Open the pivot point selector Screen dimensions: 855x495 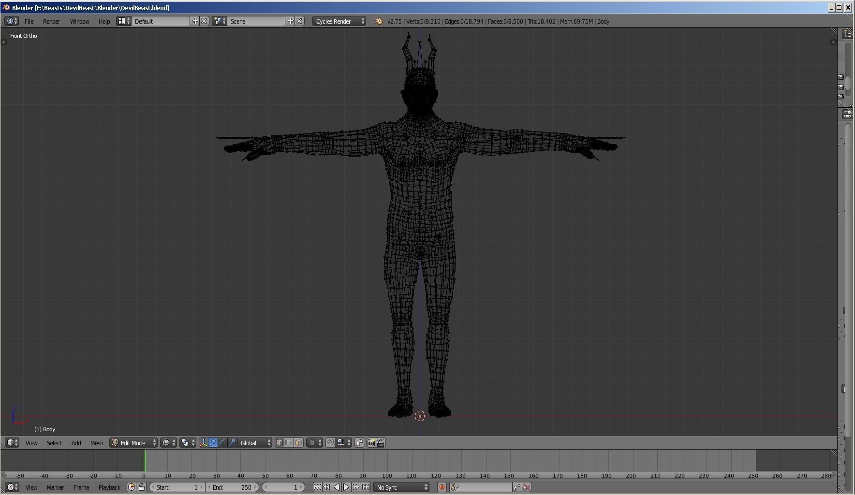[188, 443]
